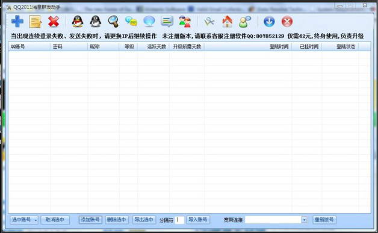Open the house home icon
The image size is (378, 233).
(227, 21)
